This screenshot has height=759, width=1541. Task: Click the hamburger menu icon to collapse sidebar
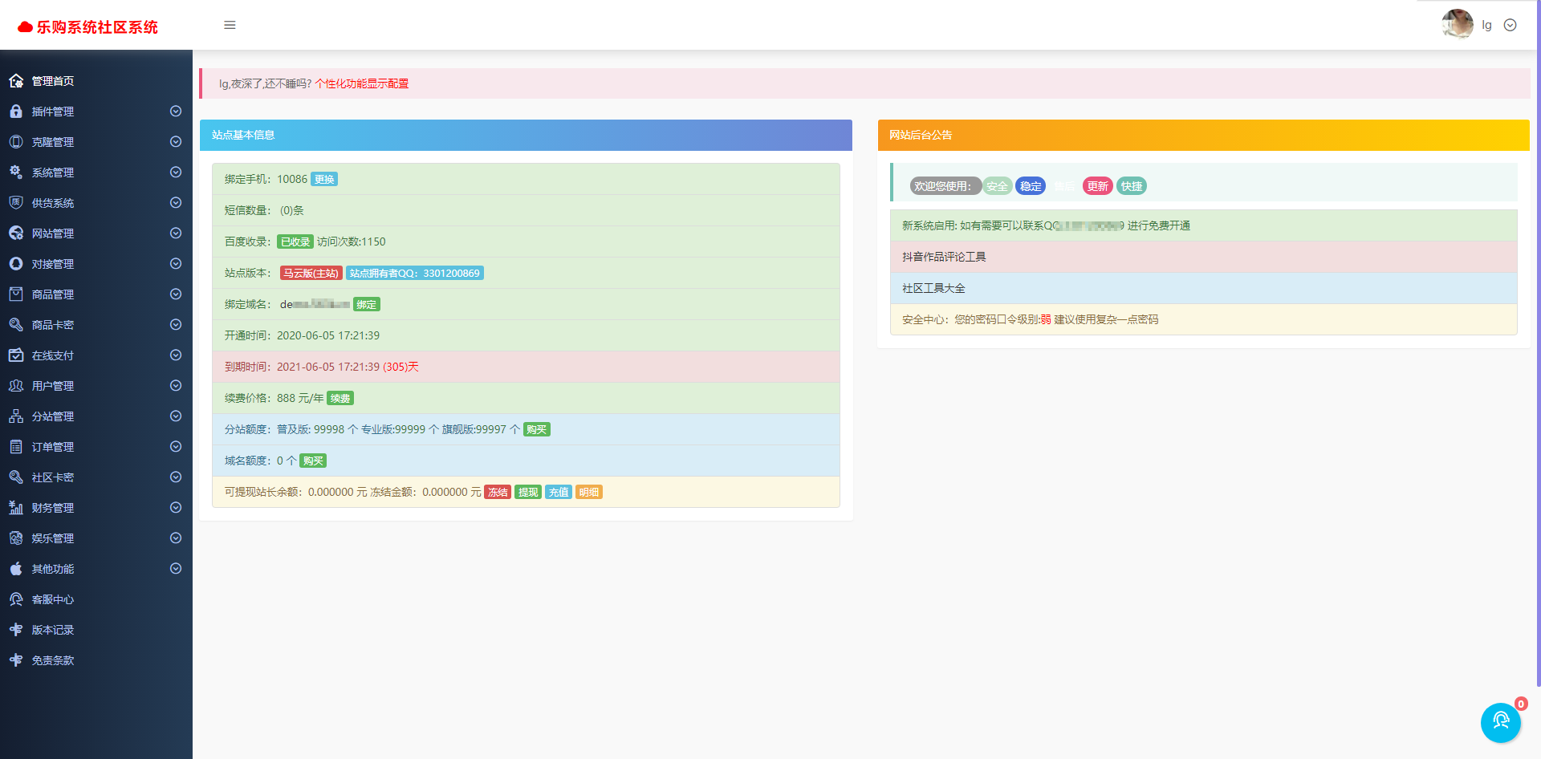point(230,25)
